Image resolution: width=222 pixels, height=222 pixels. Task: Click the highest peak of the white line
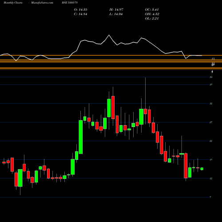(109, 35)
